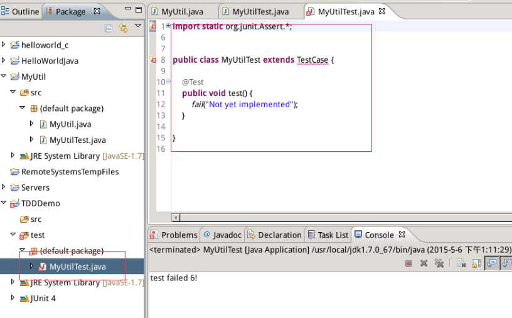
Task: Select the HelloWorldJava project icon
Action: pyautogui.click(x=14, y=61)
